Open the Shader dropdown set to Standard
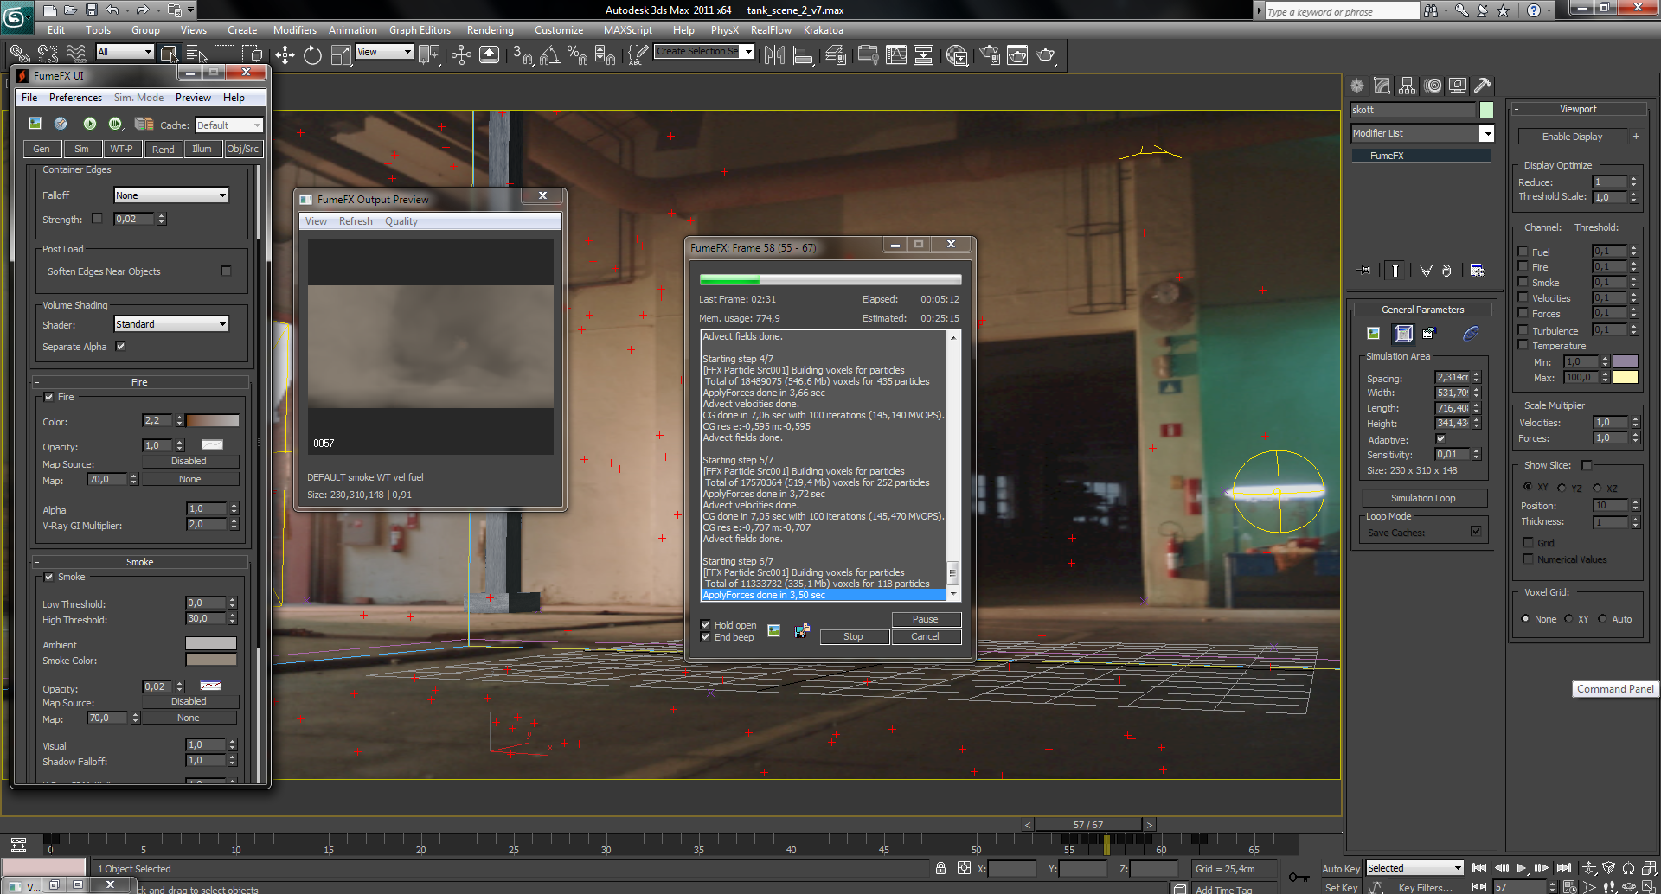The height and width of the screenshot is (894, 1661). click(x=171, y=324)
